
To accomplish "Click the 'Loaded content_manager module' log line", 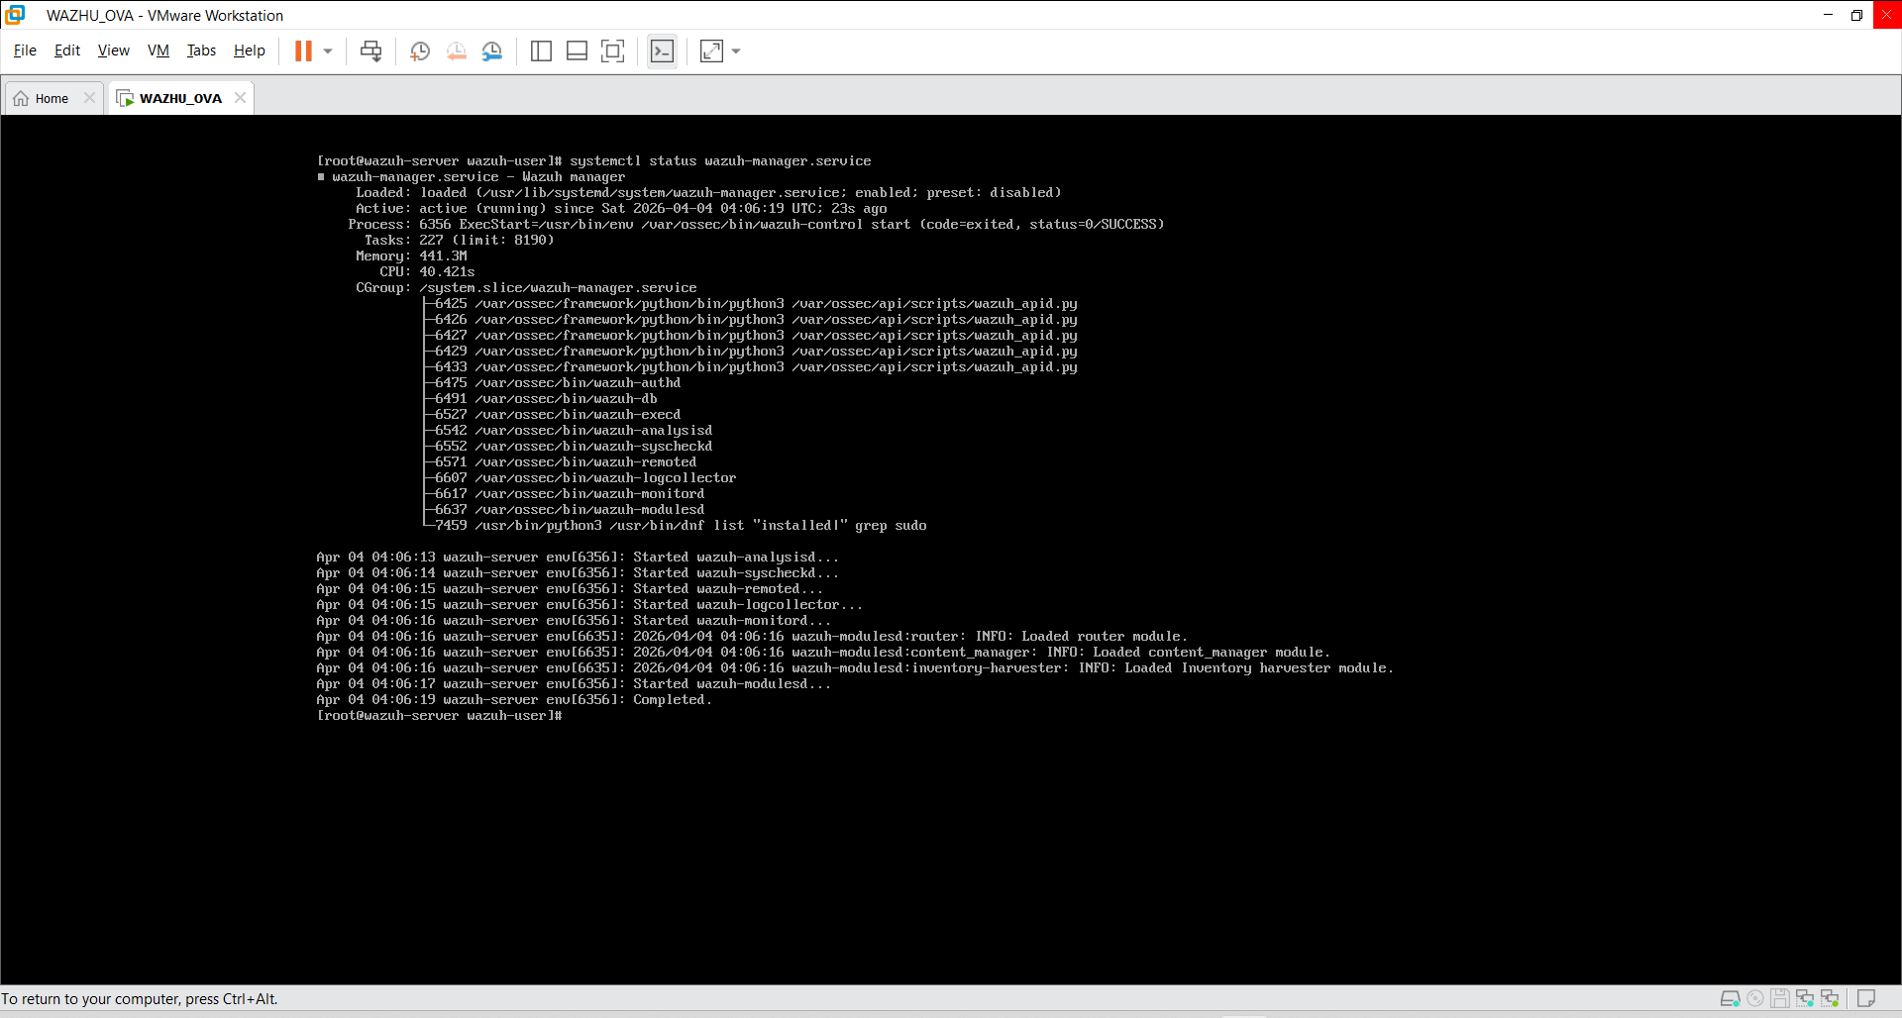I will pyautogui.click(x=823, y=652).
